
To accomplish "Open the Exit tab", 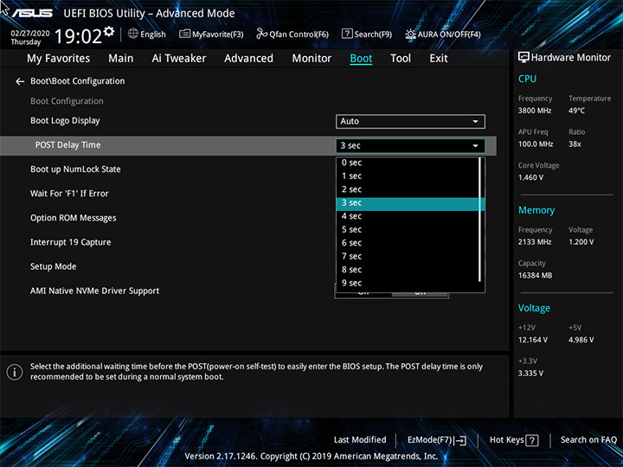I will tap(438, 59).
